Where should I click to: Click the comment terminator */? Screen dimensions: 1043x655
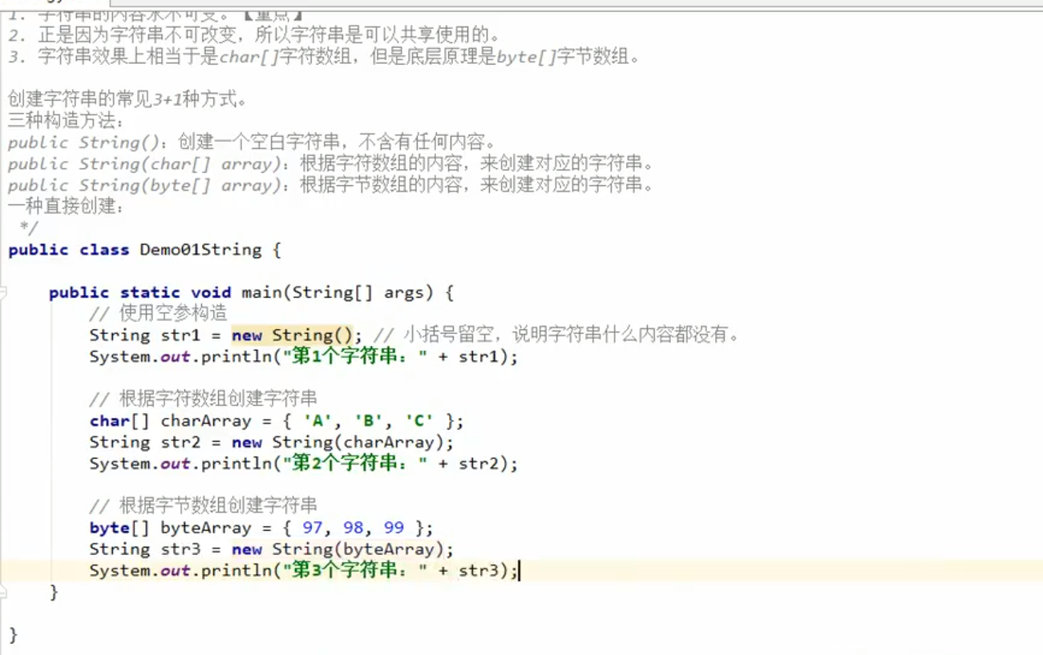click(x=28, y=227)
